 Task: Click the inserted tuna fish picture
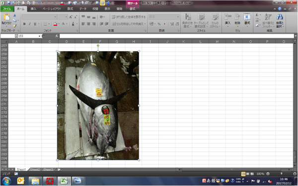coord(98,106)
